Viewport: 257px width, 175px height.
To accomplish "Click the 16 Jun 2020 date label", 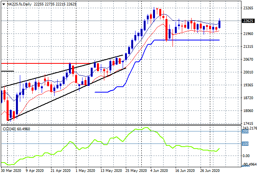I will 185,171.
